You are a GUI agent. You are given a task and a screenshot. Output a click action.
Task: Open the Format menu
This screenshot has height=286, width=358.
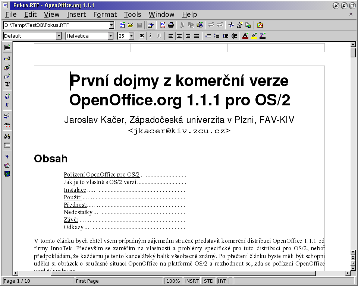coord(105,15)
